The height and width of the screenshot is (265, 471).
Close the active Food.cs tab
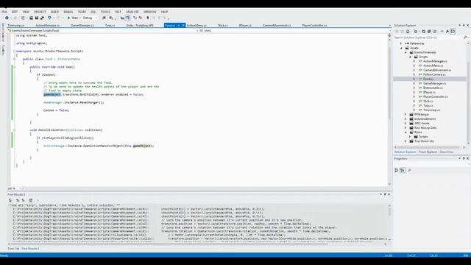183,26
